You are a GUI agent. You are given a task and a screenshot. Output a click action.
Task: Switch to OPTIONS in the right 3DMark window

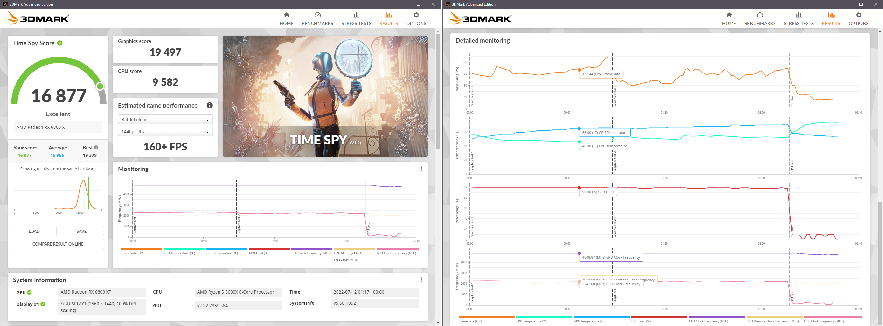click(859, 19)
